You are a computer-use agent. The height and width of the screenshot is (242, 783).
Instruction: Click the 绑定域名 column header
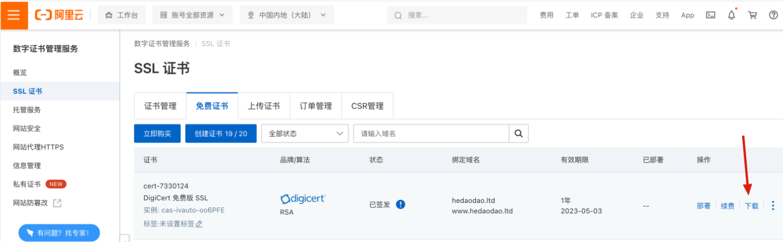click(466, 160)
